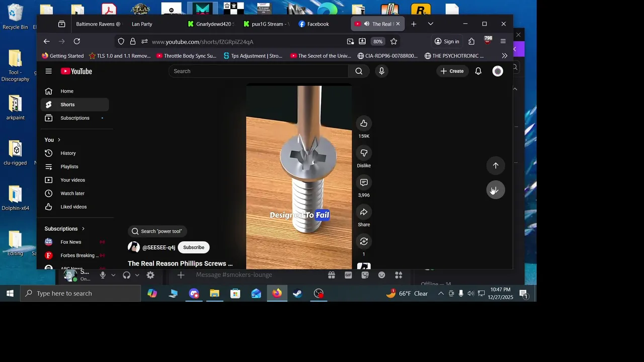Switch to pux1G Stream tab
The image size is (644, 362).
tap(266, 24)
